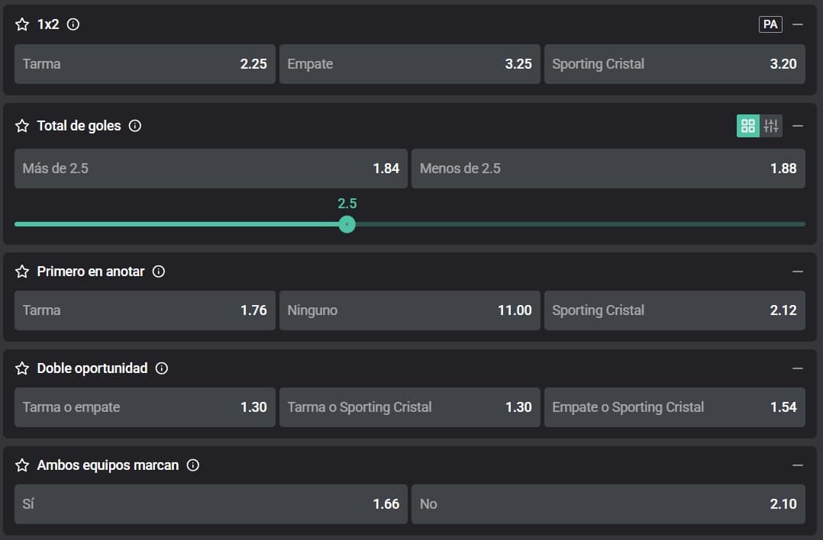Star the Total de goles market
This screenshot has height=540, width=823.
pyautogui.click(x=22, y=126)
